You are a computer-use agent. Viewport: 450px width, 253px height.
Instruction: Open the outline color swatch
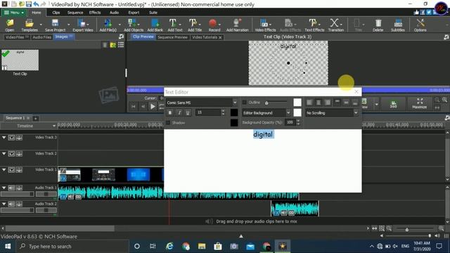click(297, 103)
